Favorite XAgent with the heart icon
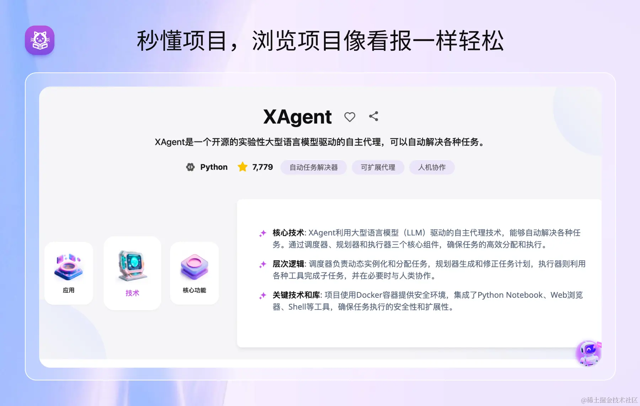The height and width of the screenshot is (406, 640). 350,117
